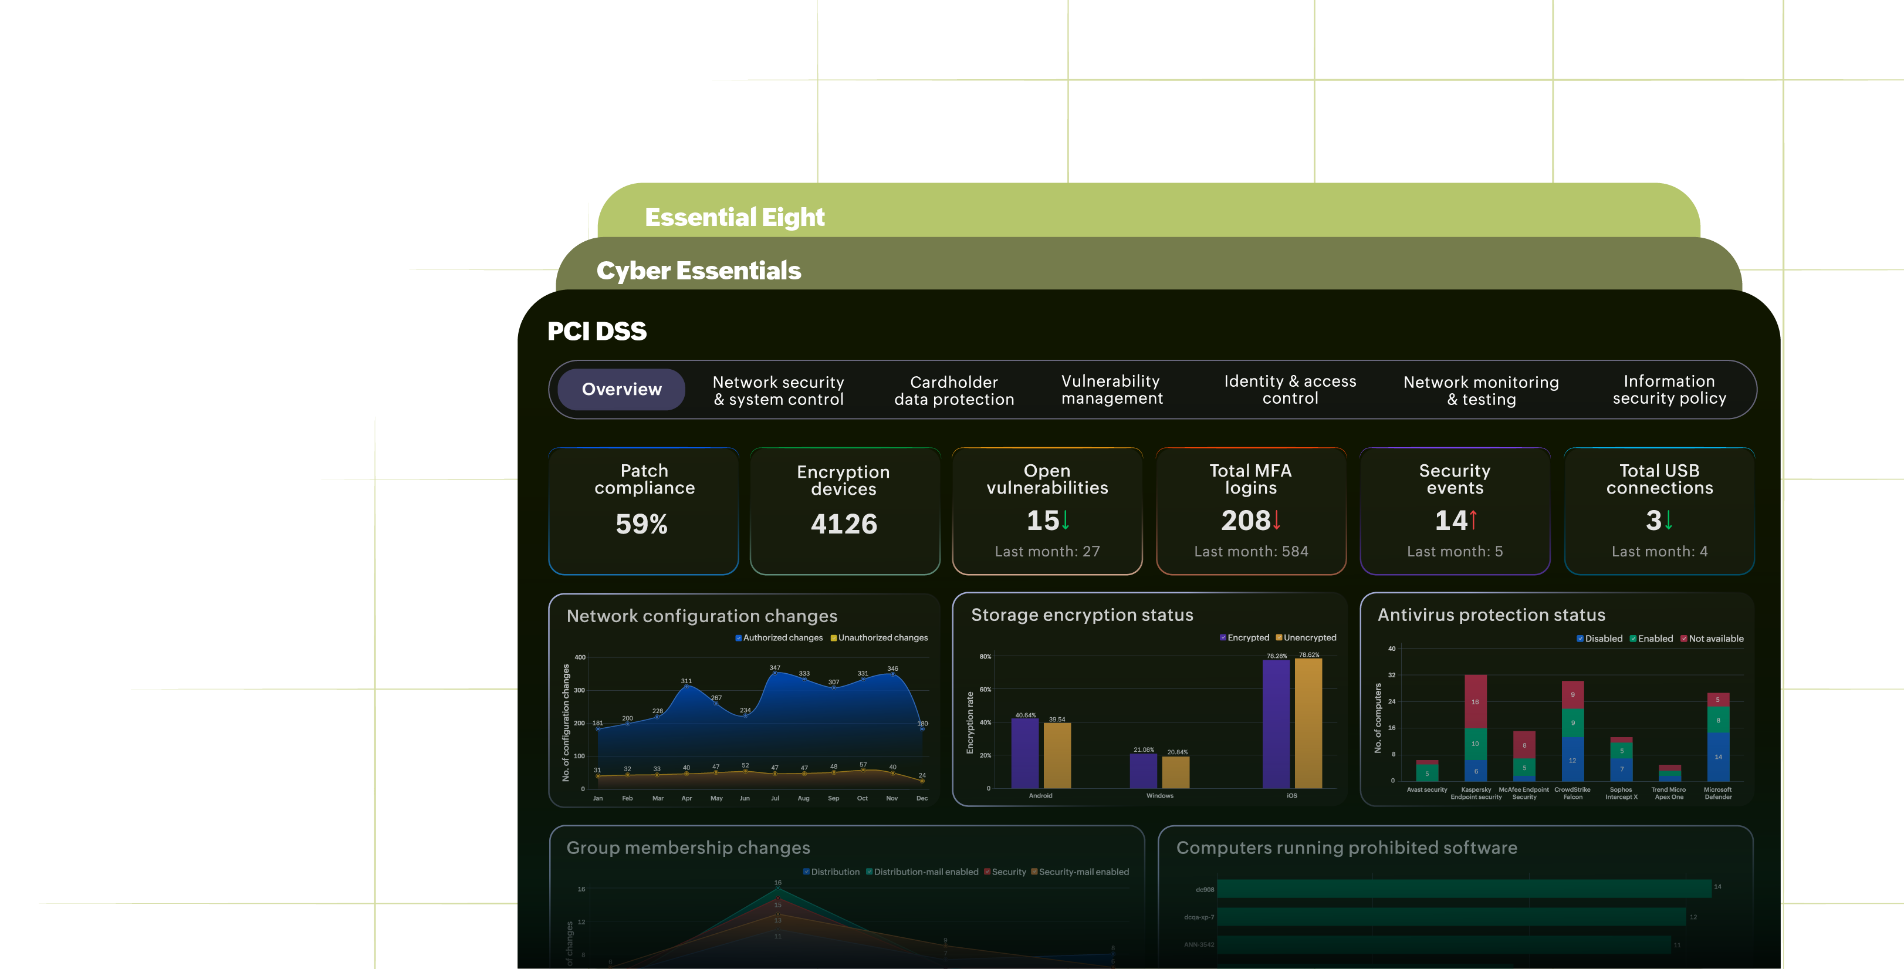
Task: Toggle Security legend checkbox in group chart
Action: click(987, 872)
